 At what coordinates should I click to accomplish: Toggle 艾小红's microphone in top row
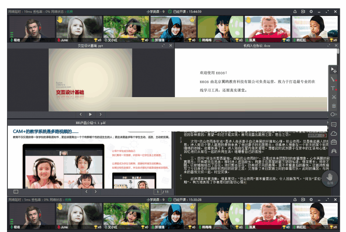105,40
